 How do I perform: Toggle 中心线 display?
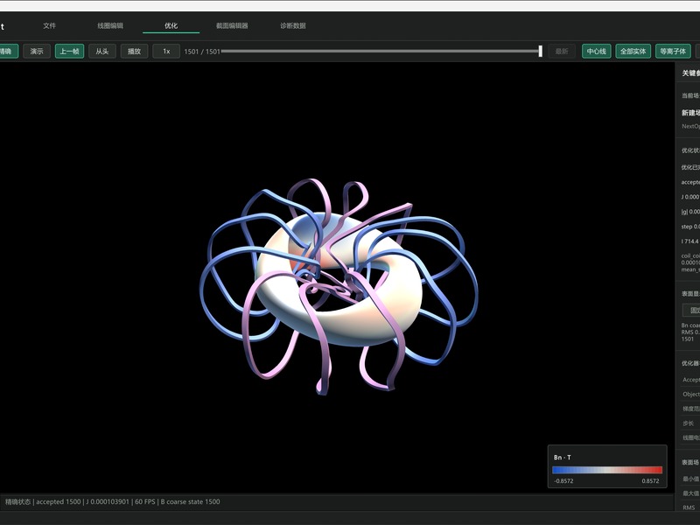[x=597, y=52]
